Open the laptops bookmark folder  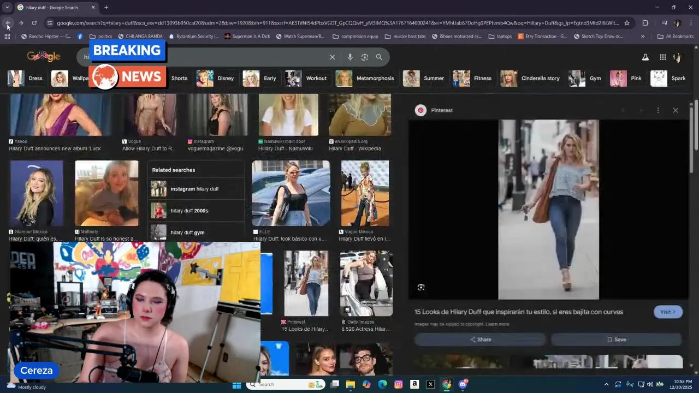click(x=500, y=37)
